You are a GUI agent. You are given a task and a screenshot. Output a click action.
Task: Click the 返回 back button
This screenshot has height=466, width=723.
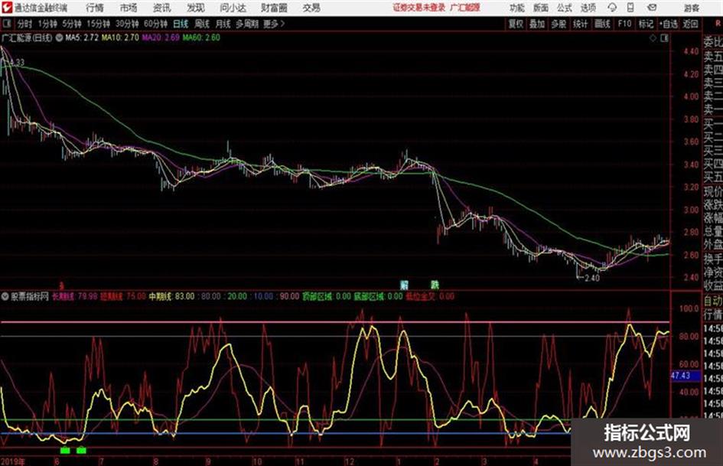coord(690,24)
